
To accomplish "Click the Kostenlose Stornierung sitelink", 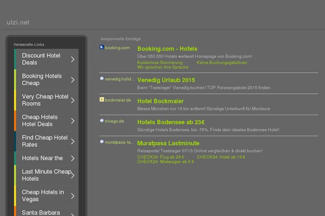I will point(160,63).
